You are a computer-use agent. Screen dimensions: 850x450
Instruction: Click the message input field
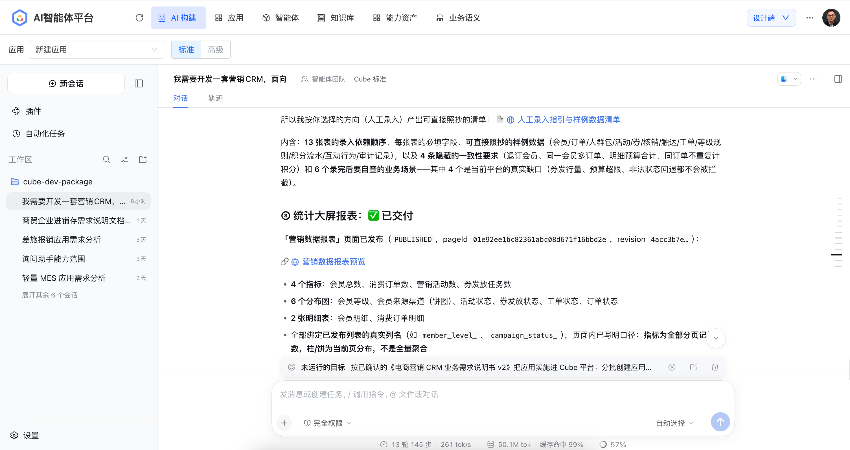503,394
